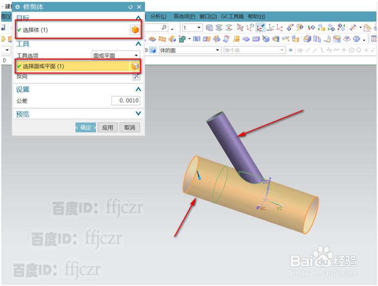
Task: Confirm with the 确定 button
Action: pos(85,128)
